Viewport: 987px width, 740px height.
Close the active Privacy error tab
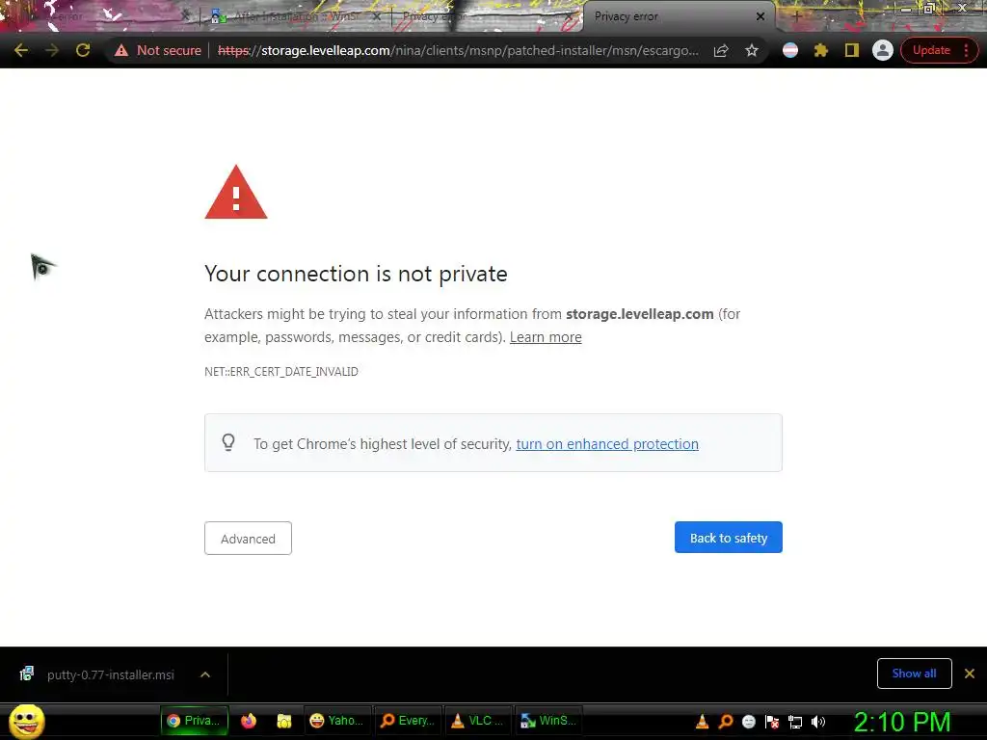[760, 16]
